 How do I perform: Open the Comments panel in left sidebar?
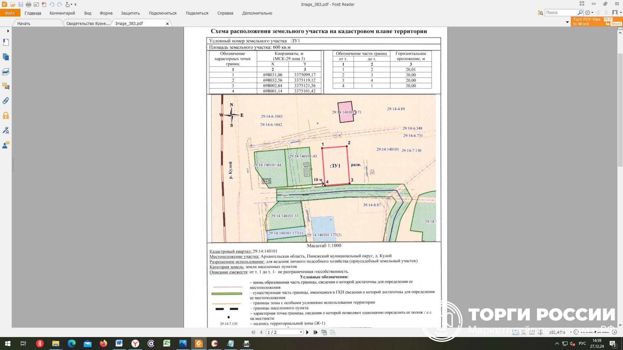(x=6, y=86)
